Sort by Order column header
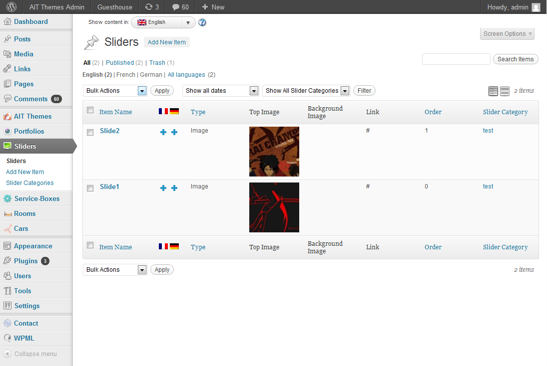This screenshot has height=366, width=547. tap(433, 112)
